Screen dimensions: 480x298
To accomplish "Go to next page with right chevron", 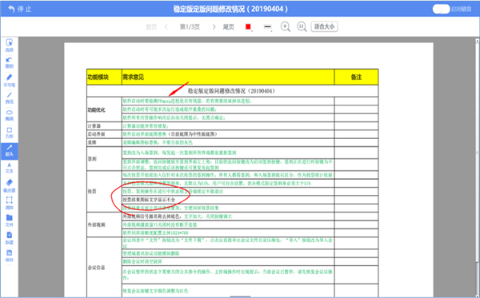I will [x=214, y=27].
